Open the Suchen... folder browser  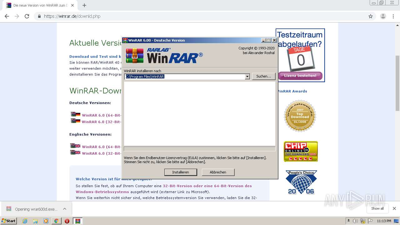tap(263, 76)
